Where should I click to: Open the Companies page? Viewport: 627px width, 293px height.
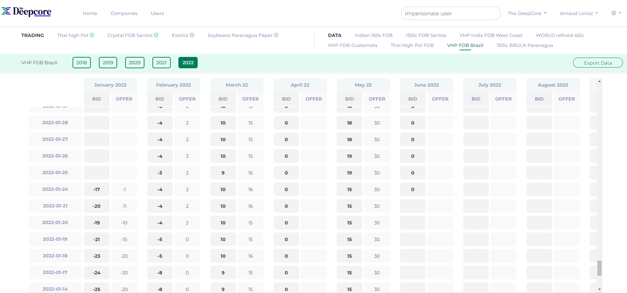click(124, 13)
